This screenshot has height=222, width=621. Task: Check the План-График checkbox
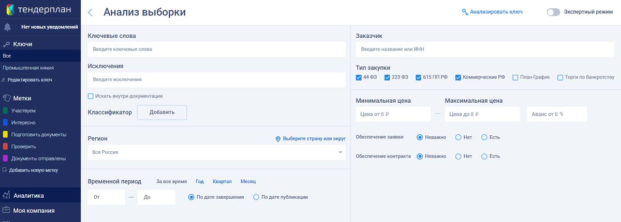point(515,77)
